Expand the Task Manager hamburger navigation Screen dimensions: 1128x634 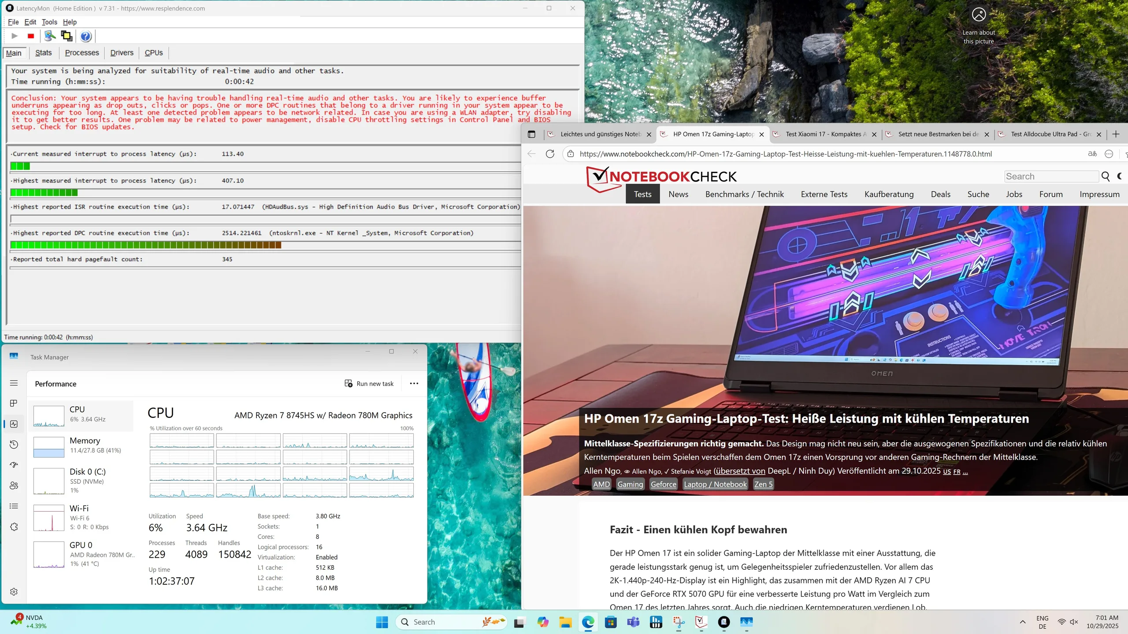click(x=14, y=383)
